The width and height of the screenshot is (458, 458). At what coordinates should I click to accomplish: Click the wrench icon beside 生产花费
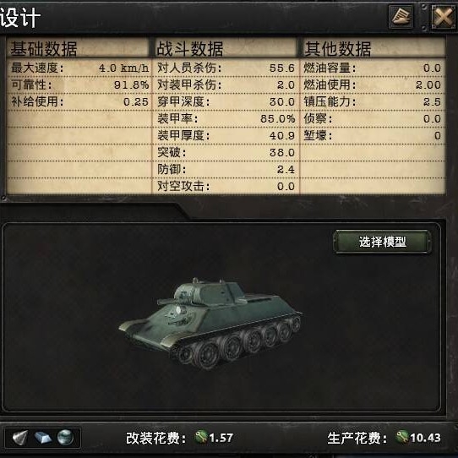coord(402,437)
